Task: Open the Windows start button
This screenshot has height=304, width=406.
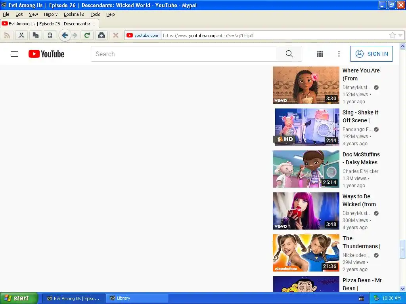Action: [19, 298]
